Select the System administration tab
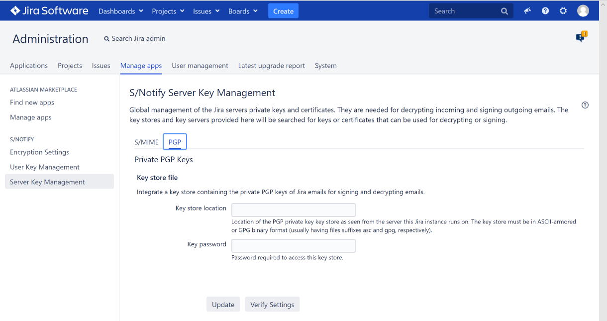Viewport: 607px width, 321px height. coord(325,66)
